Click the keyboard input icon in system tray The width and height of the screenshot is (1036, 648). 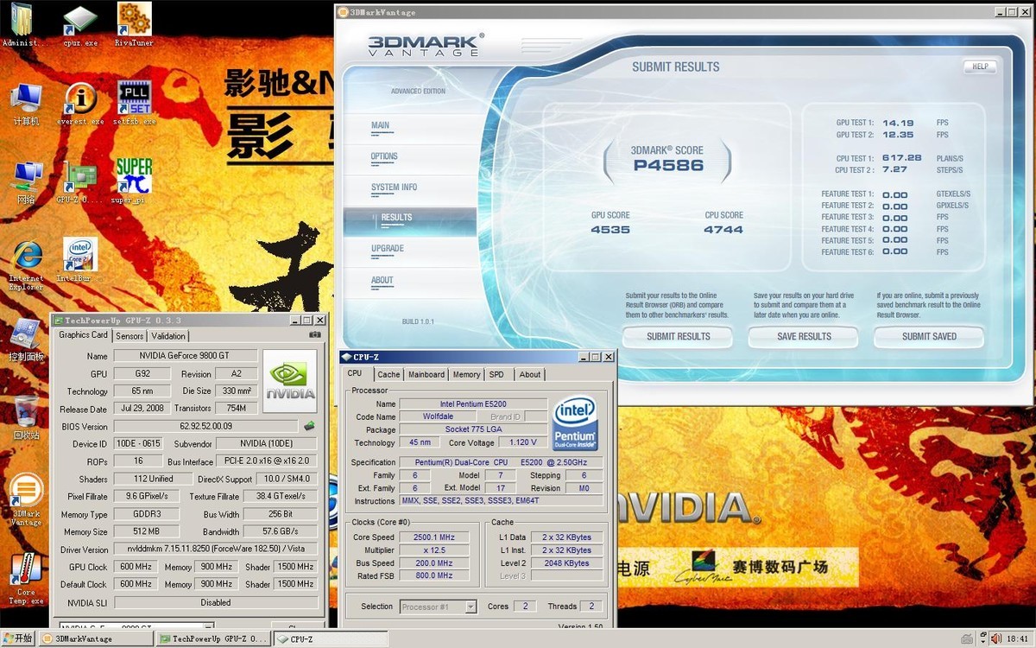968,638
